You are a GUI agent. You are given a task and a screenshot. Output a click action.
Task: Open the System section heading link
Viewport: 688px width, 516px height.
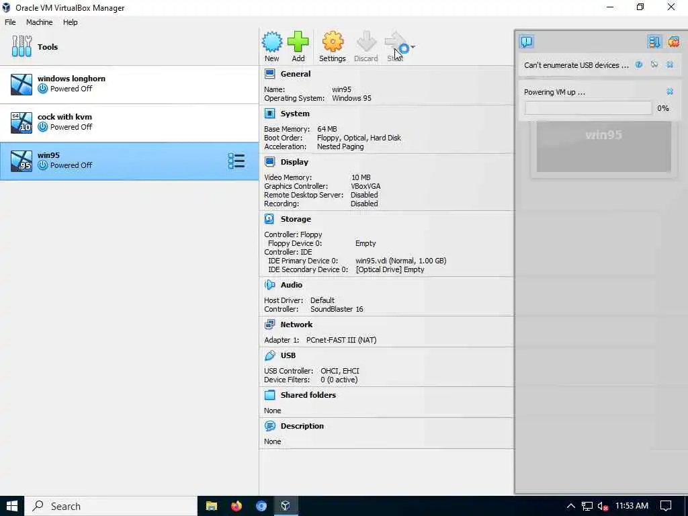point(295,114)
